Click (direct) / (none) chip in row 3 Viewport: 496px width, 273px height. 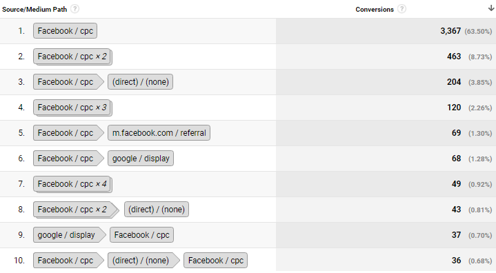pos(141,82)
